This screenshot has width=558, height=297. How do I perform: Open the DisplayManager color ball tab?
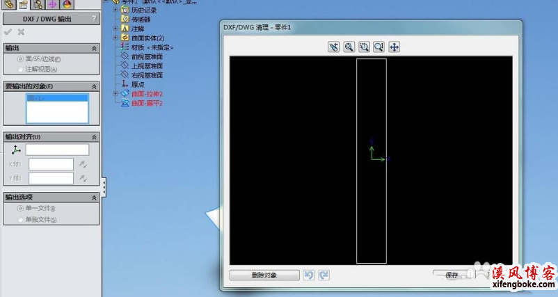coord(67,5)
